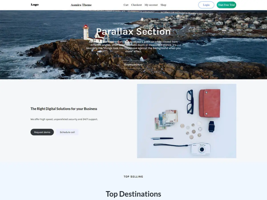Click the TOP SELLING label

click(x=133, y=177)
